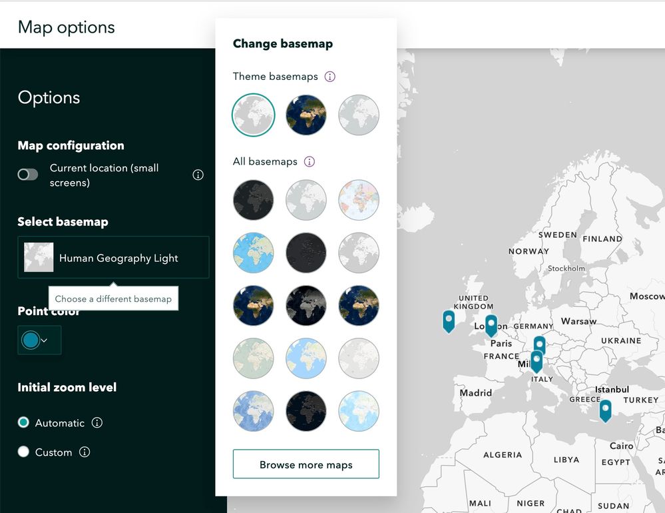Open the Human Geography Light basemap selector
Viewport: 665px width, 513px height.
pyautogui.click(x=113, y=257)
